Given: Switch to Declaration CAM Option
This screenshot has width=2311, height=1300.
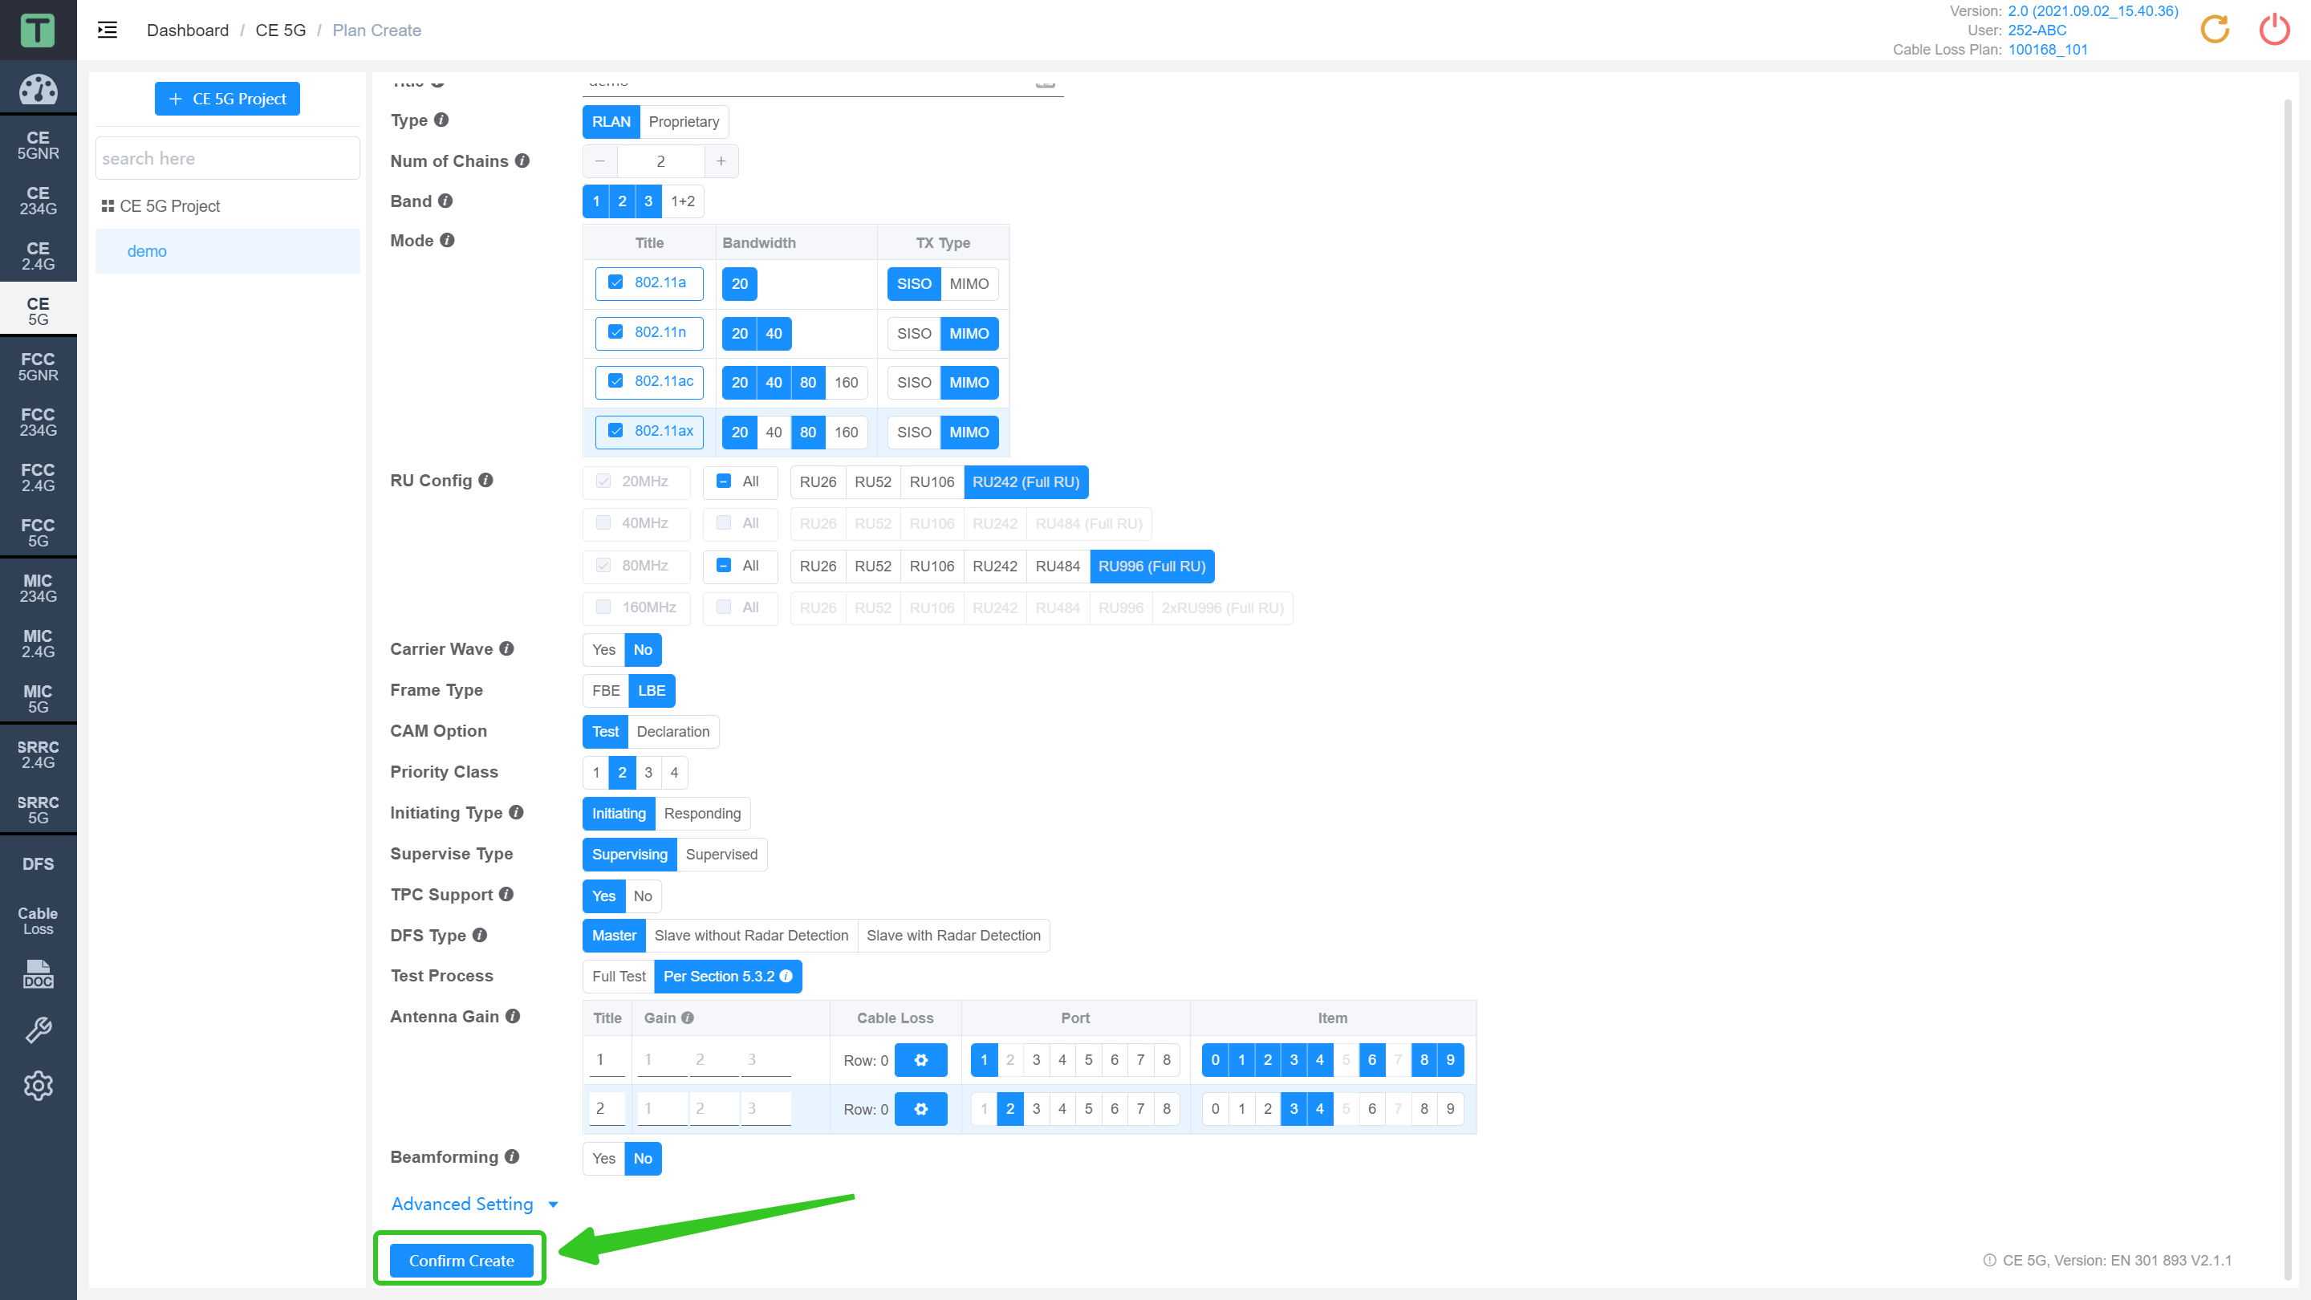Looking at the screenshot, I should click(675, 730).
